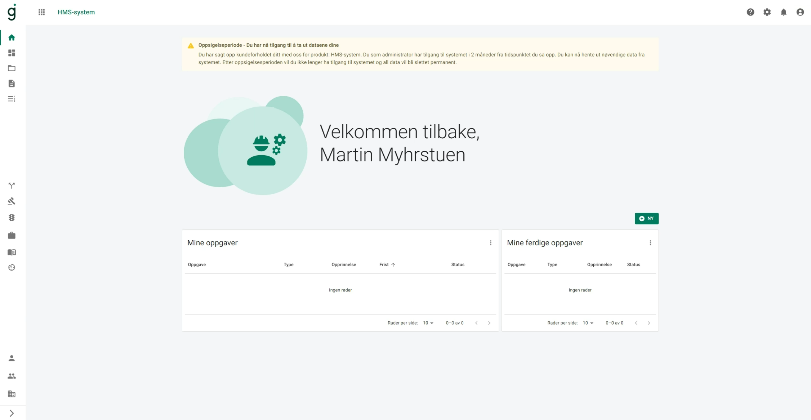
Task: Open the clock timer sidebar icon
Action: point(12,267)
